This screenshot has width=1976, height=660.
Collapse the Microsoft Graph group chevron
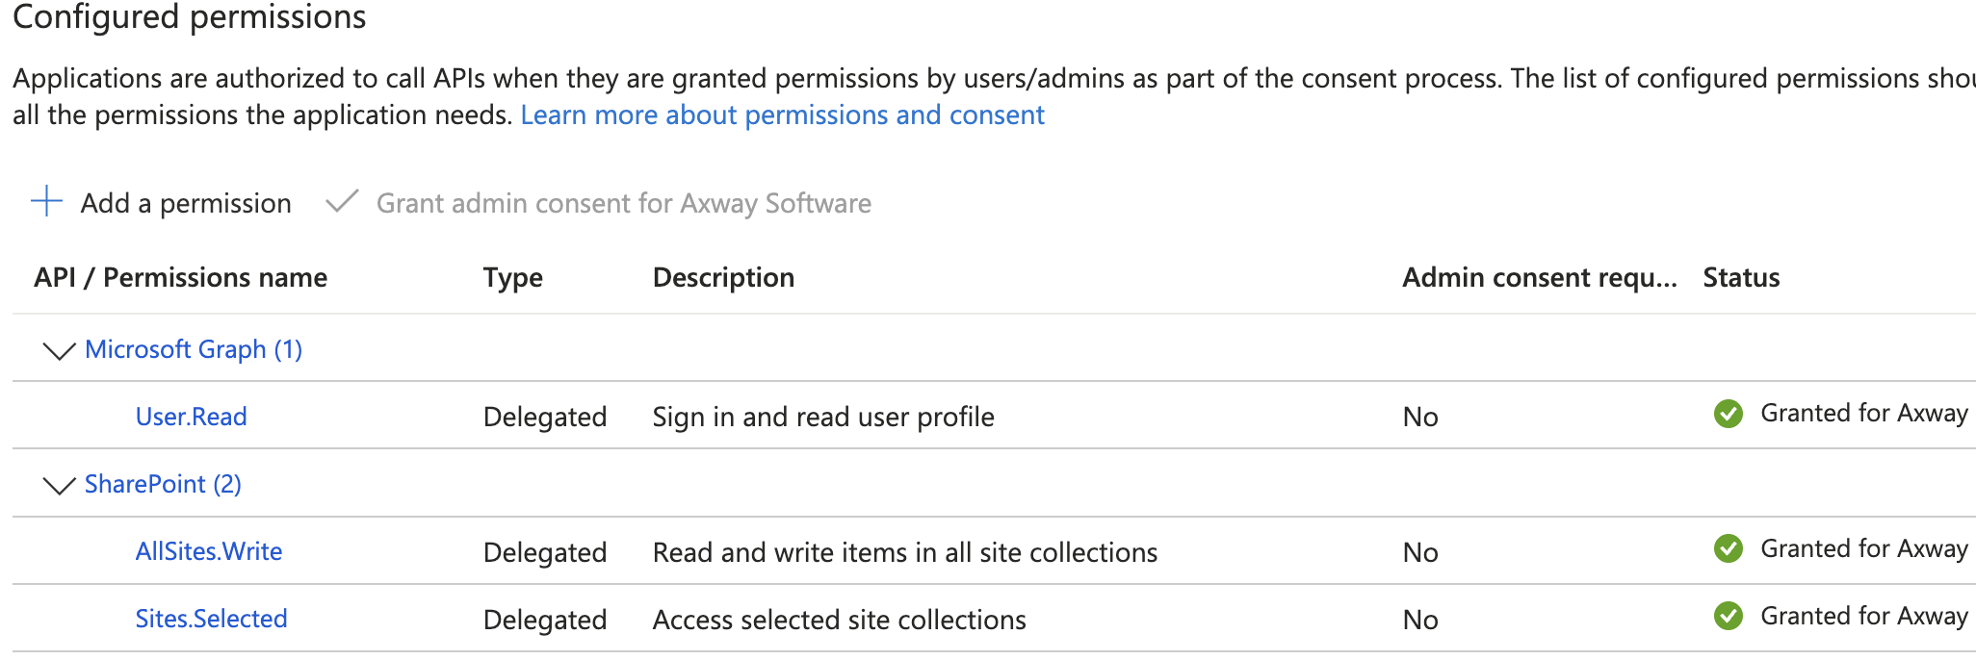[60, 350]
